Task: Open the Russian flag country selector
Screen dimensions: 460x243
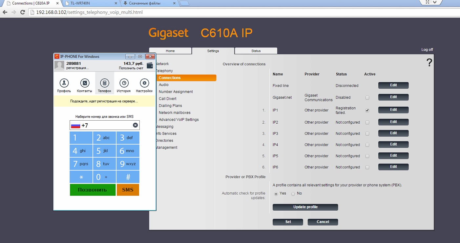Action: click(x=76, y=126)
